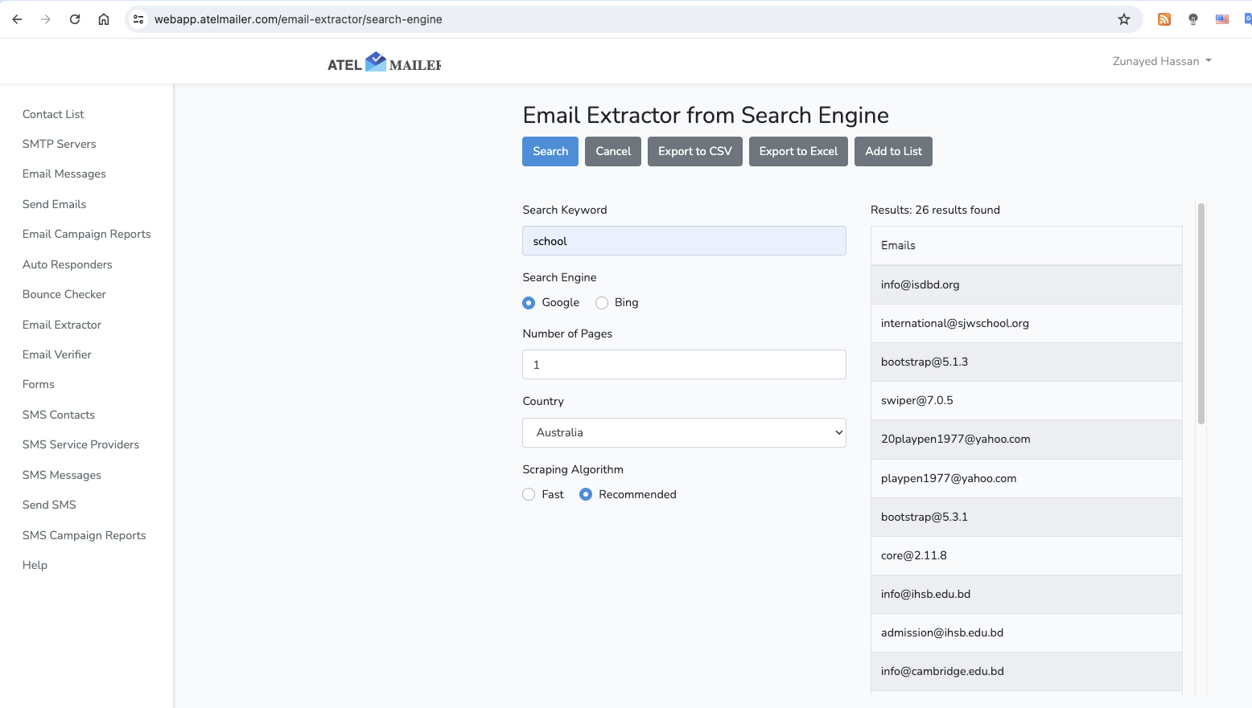Select Google as the search engine
The image size is (1252, 708).
[x=529, y=303]
